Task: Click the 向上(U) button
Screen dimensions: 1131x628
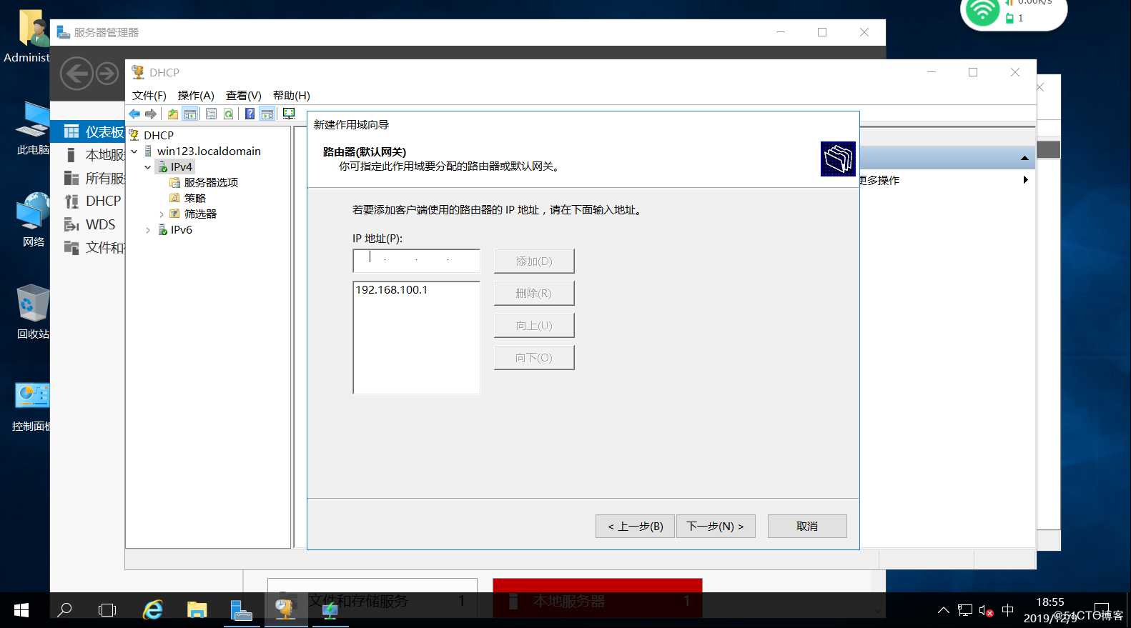Action: point(534,326)
